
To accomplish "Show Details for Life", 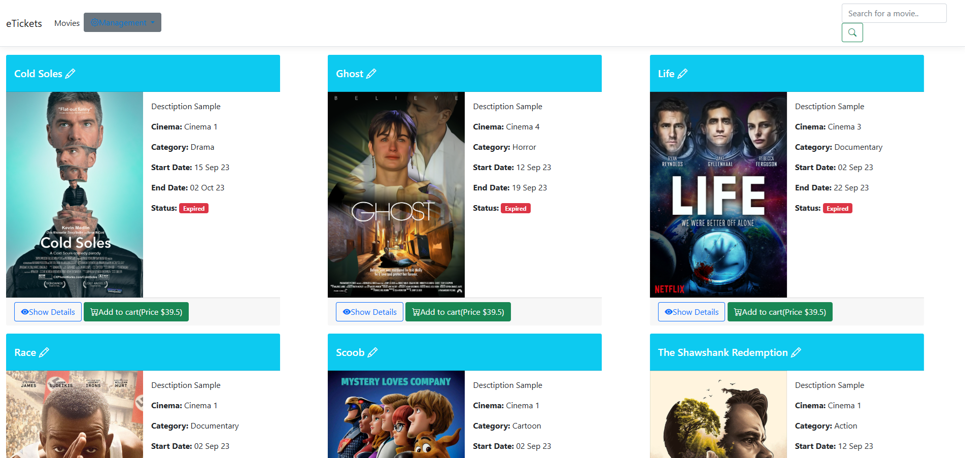I will [692, 312].
